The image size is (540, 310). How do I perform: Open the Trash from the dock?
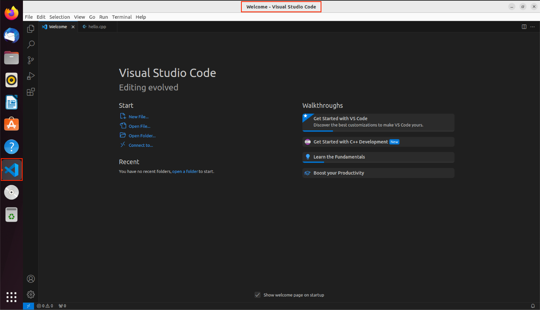point(11,215)
